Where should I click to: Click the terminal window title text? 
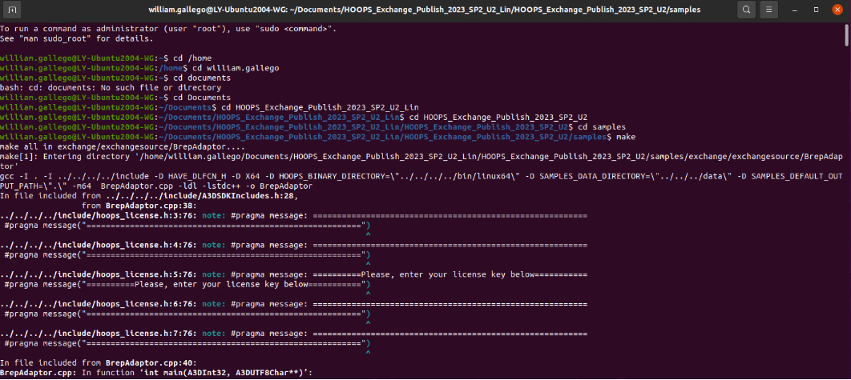tap(425, 10)
